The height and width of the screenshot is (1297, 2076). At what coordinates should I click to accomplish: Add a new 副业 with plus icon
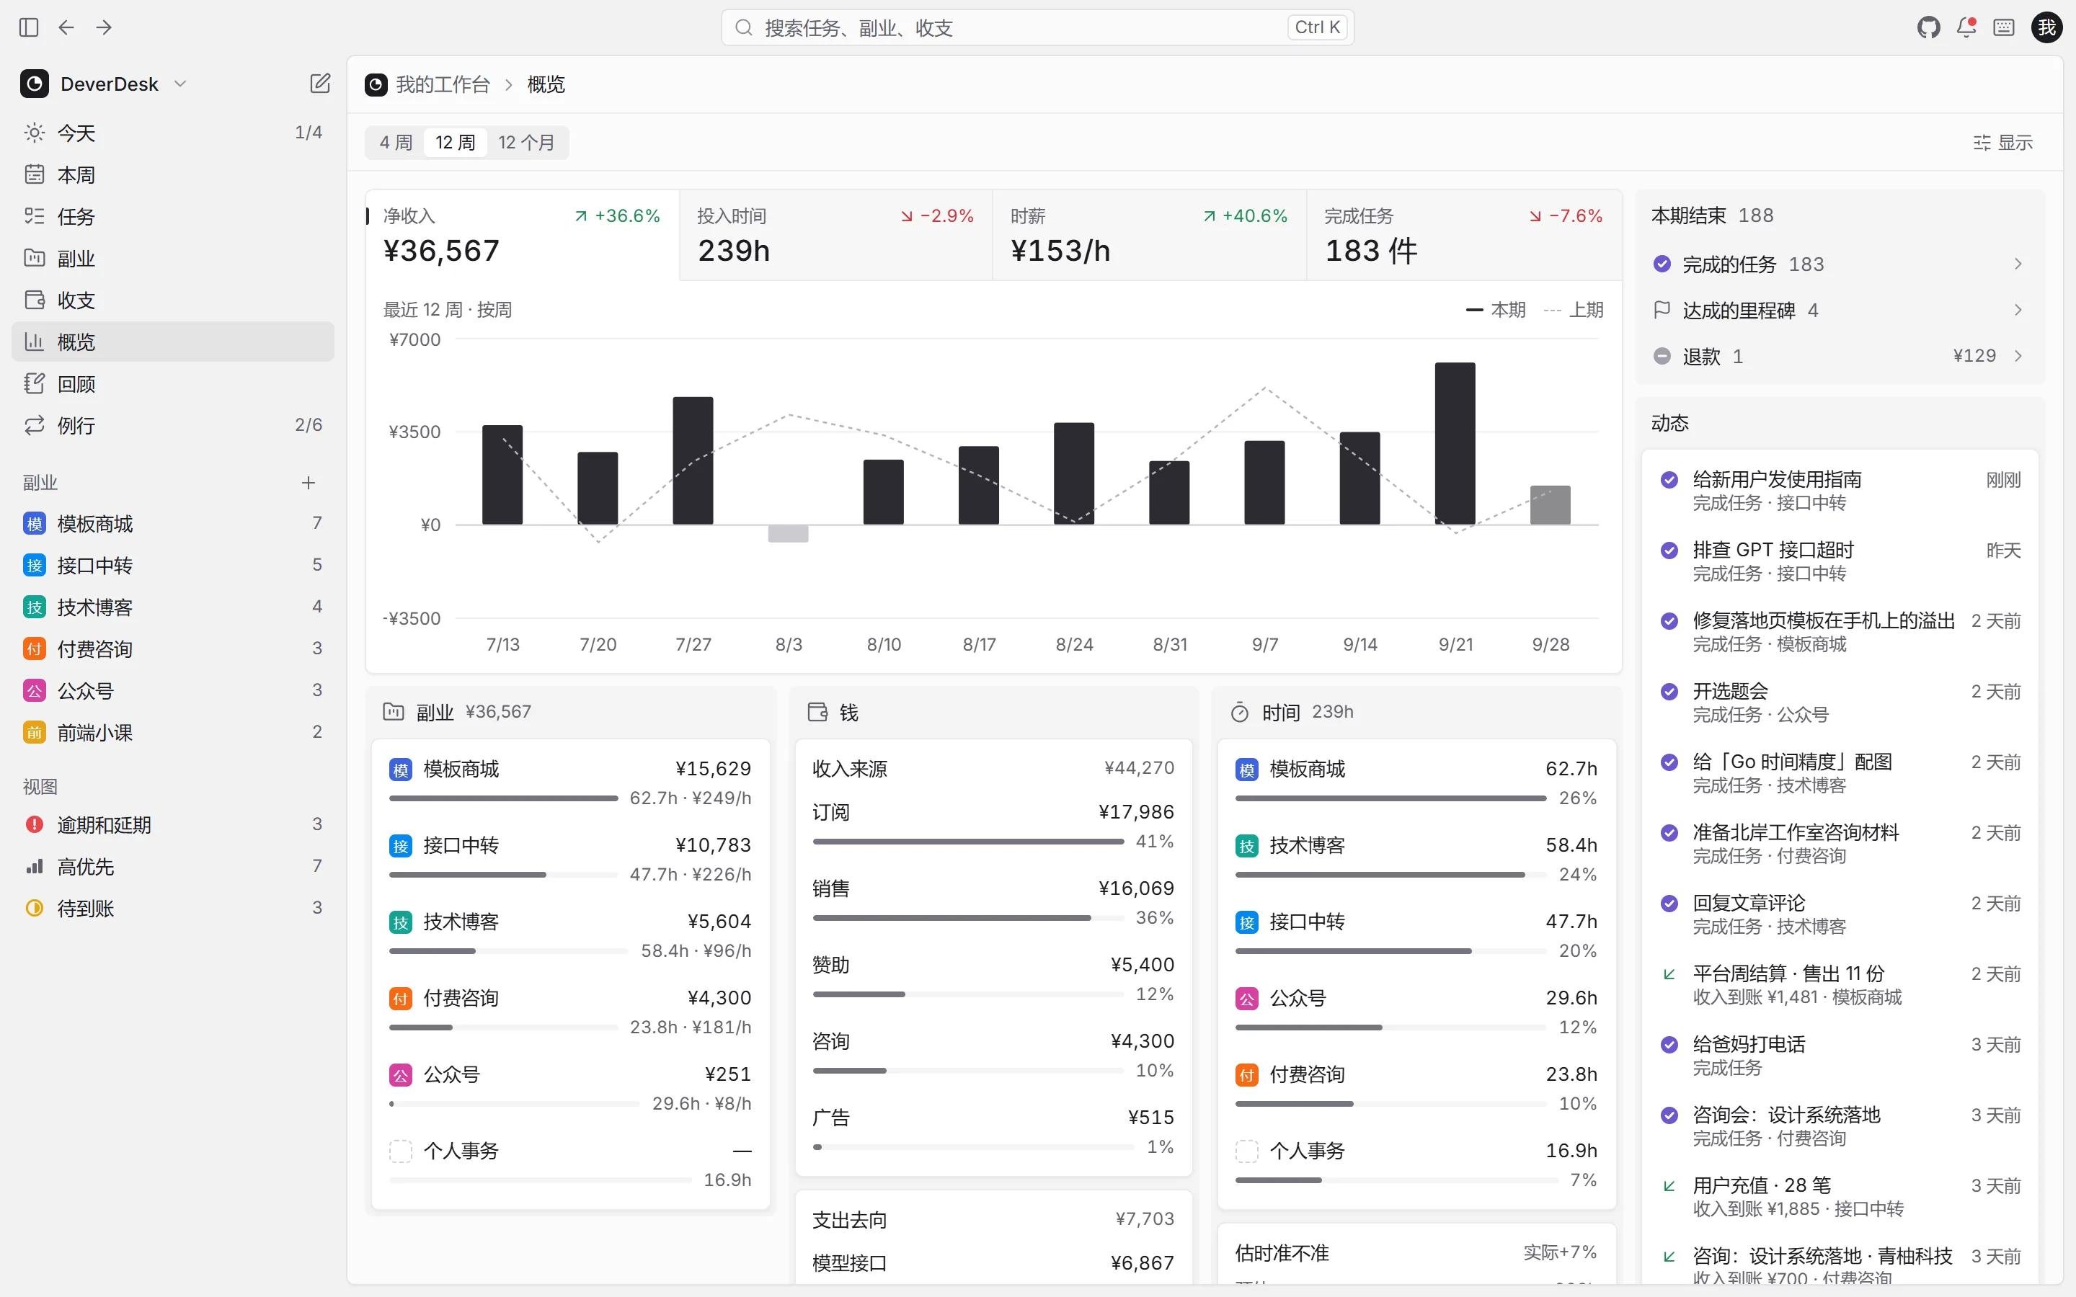pos(309,482)
